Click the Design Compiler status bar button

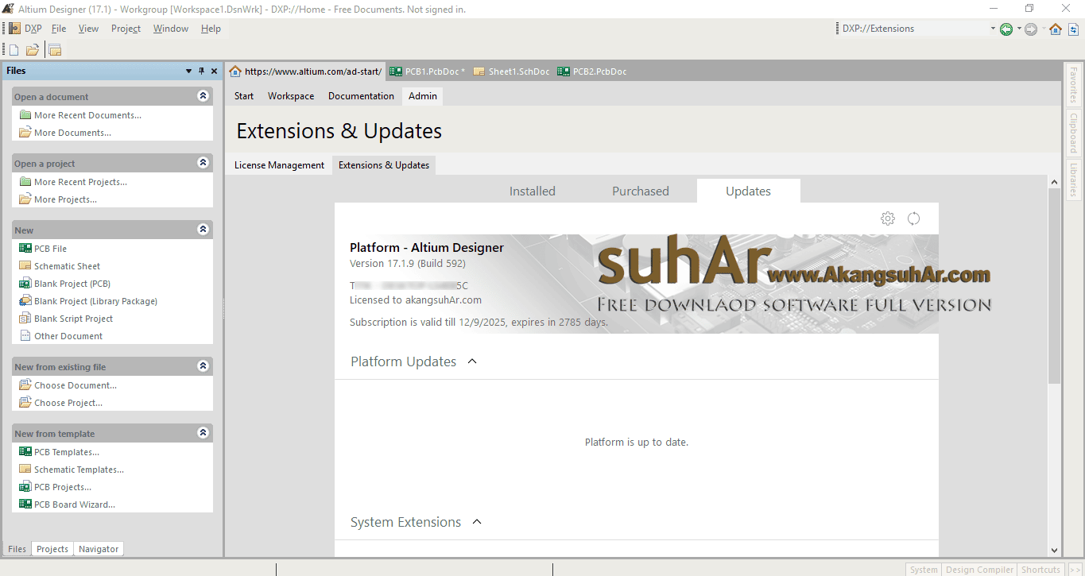(x=979, y=570)
